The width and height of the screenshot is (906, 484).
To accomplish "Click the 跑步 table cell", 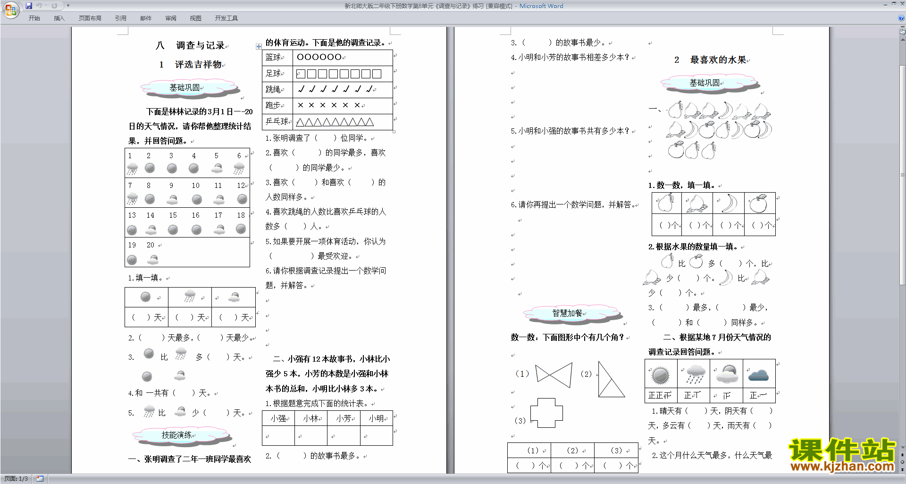I will click(277, 106).
